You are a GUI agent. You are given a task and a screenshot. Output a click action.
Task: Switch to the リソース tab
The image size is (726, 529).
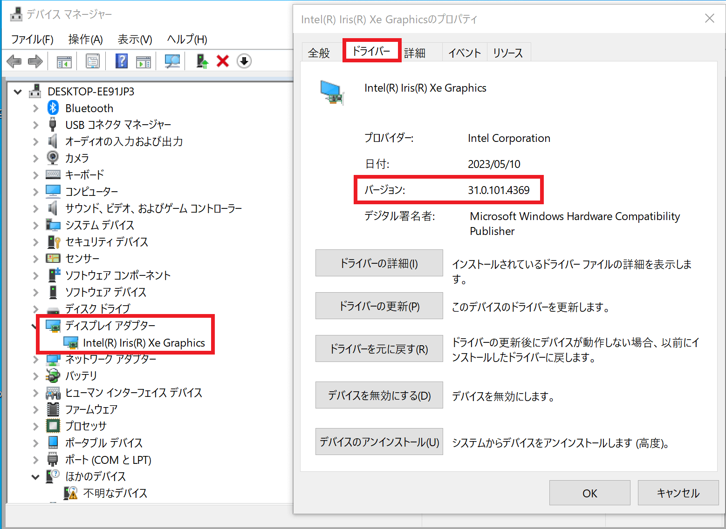508,53
